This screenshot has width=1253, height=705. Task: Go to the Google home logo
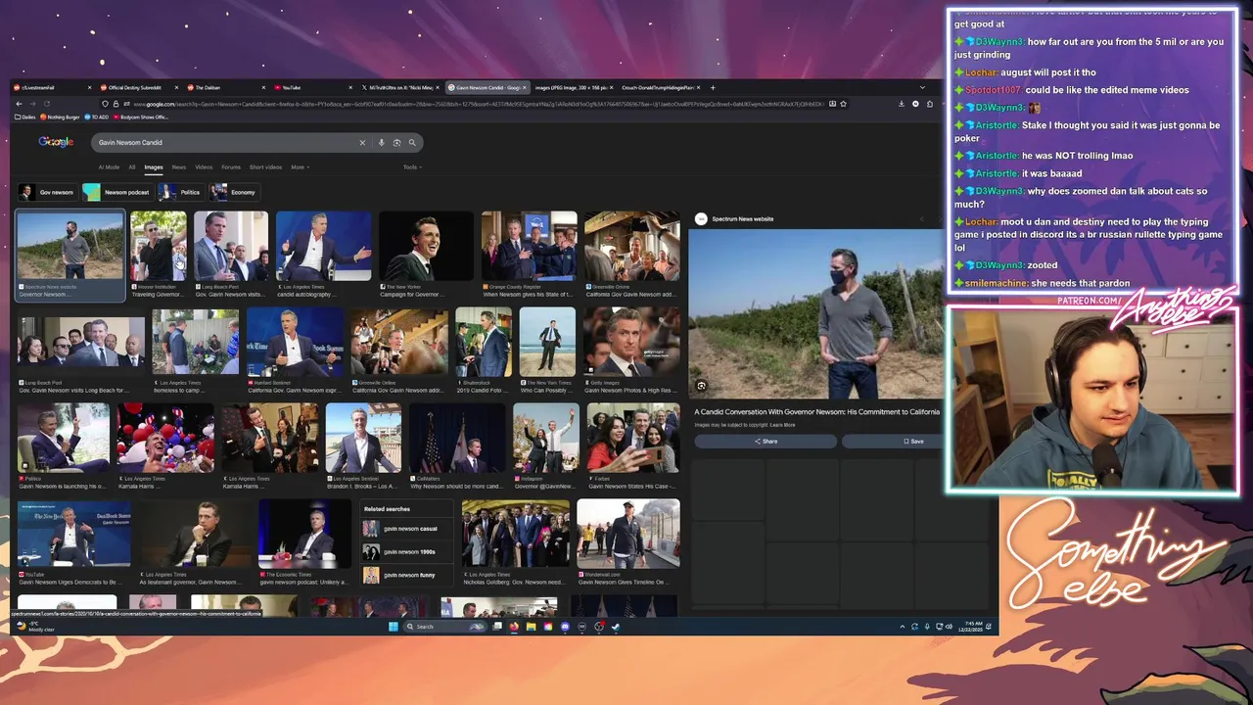(x=56, y=142)
